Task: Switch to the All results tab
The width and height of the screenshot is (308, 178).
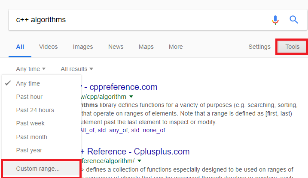Action: (20, 47)
